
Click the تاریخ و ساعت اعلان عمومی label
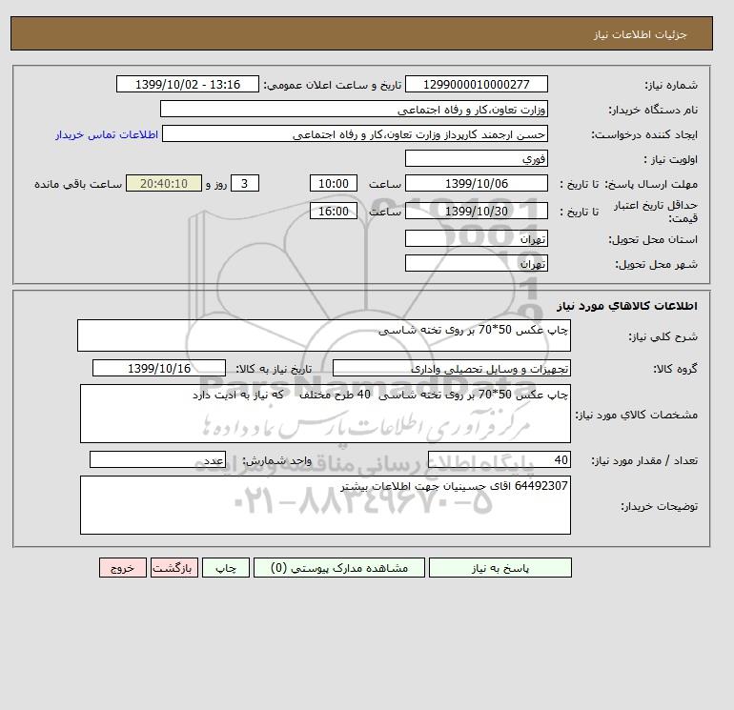(x=333, y=85)
